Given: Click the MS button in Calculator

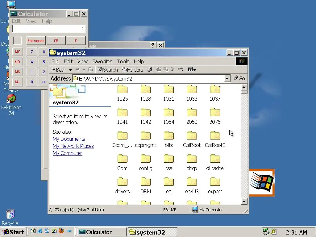Looking at the screenshot, I should (18, 72).
